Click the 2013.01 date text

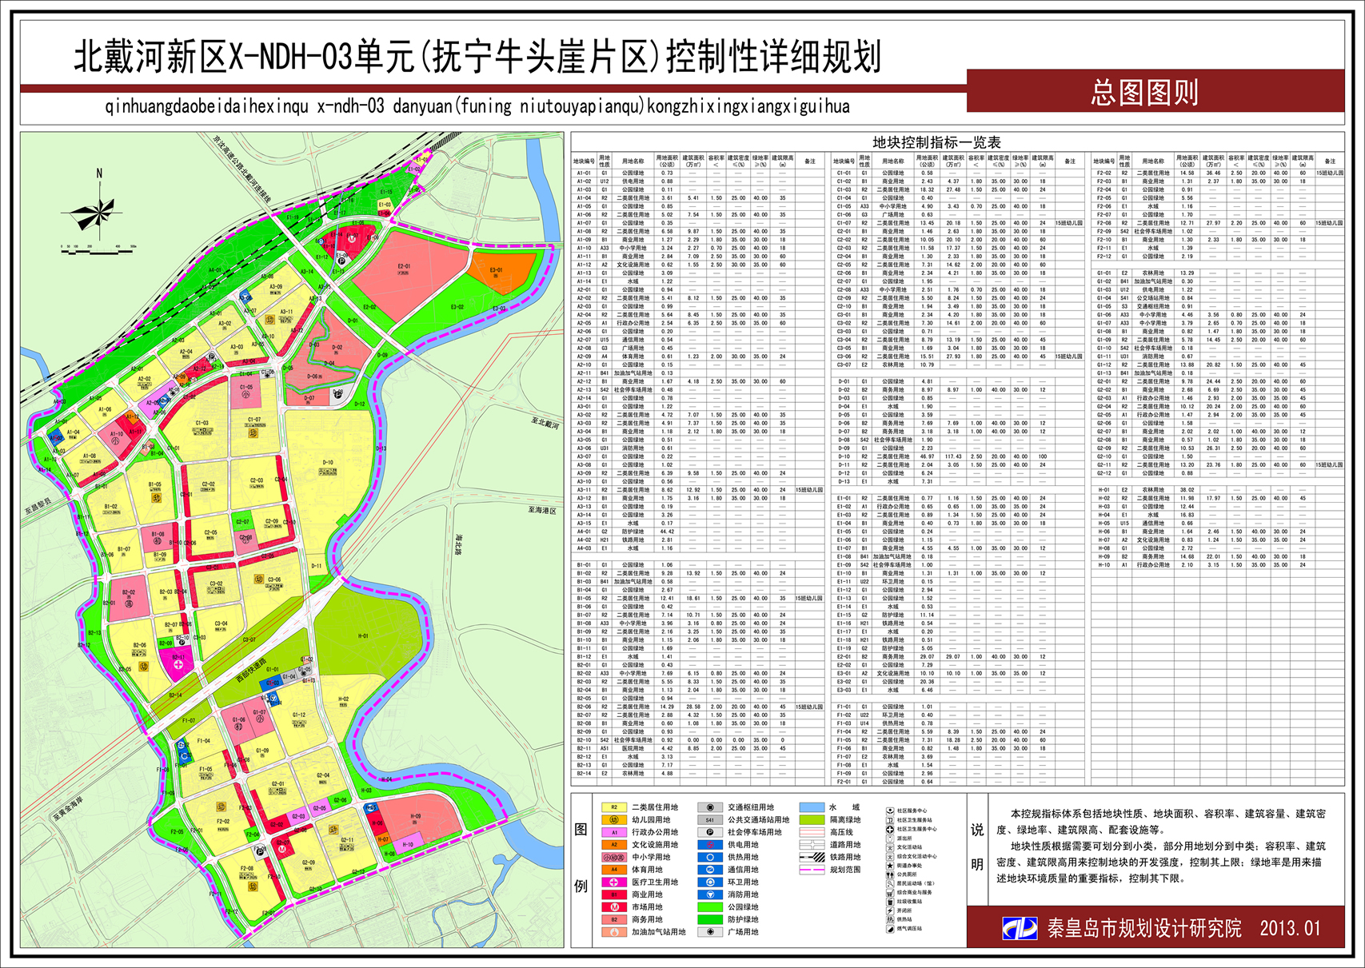(1290, 928)
